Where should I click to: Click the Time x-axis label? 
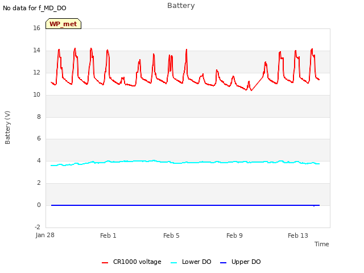(x=322, y=244)
